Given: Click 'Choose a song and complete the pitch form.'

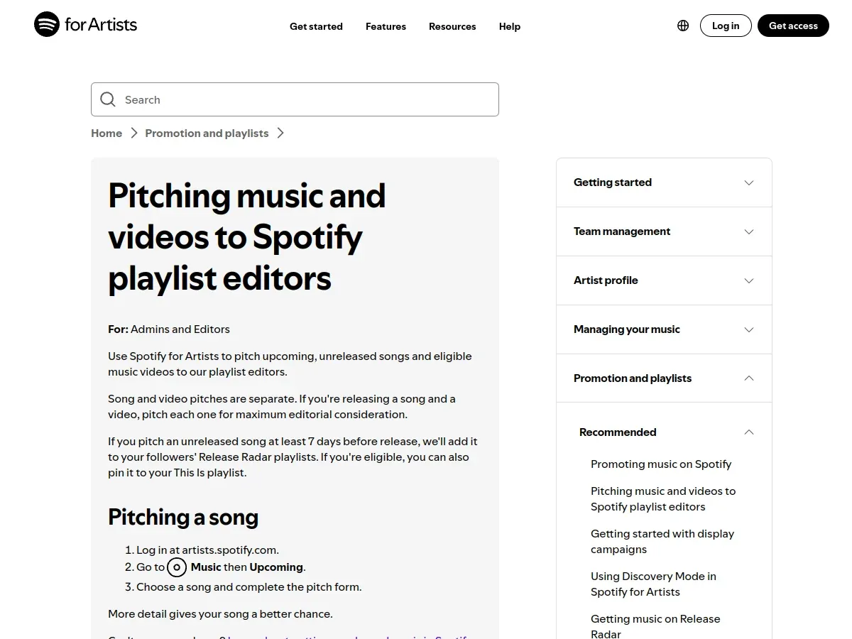Looking at the screenshot, I should (x=249, y=586).
